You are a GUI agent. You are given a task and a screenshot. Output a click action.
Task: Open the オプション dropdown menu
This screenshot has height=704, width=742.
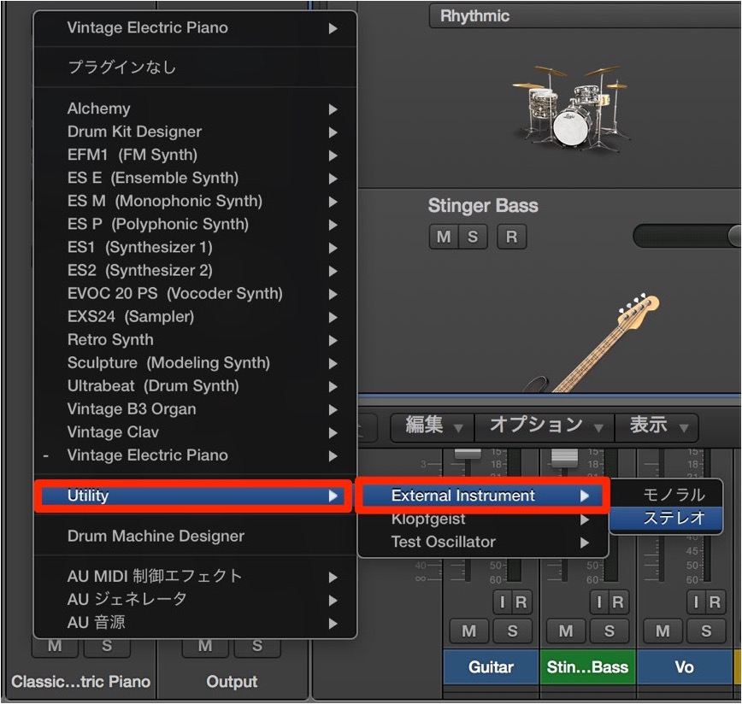[x=545, y=427]
